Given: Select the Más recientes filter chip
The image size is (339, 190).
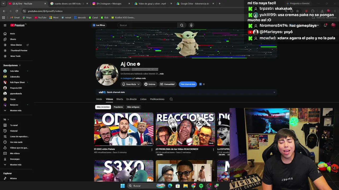Looking at the screenshot, I should coord(103,107).
